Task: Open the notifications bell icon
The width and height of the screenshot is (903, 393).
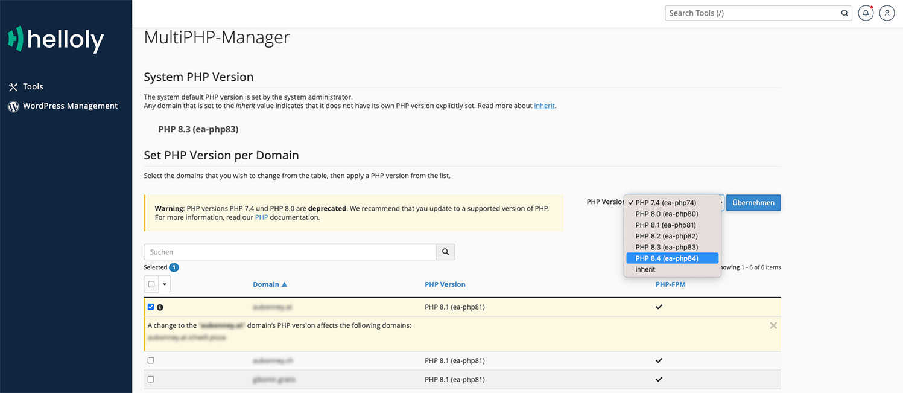Action: click(866, 13)
